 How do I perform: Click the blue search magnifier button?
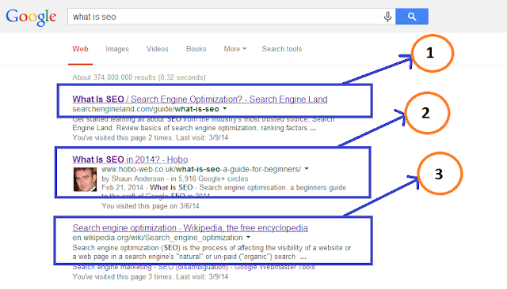(412, 17)
